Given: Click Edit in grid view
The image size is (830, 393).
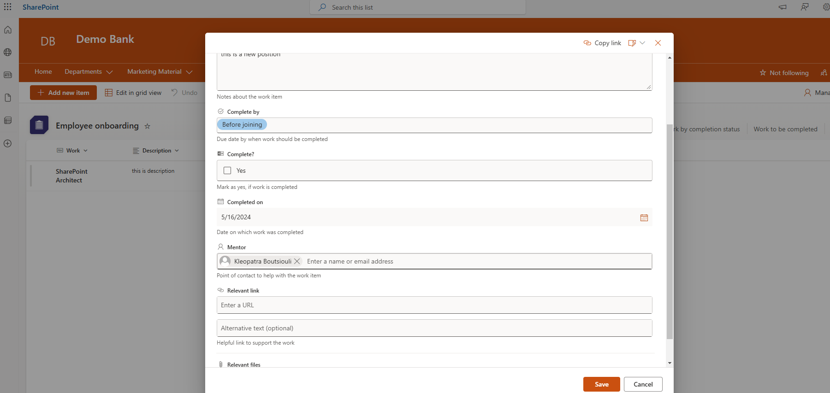Looking at the screenshot, I should pos(133,93).
